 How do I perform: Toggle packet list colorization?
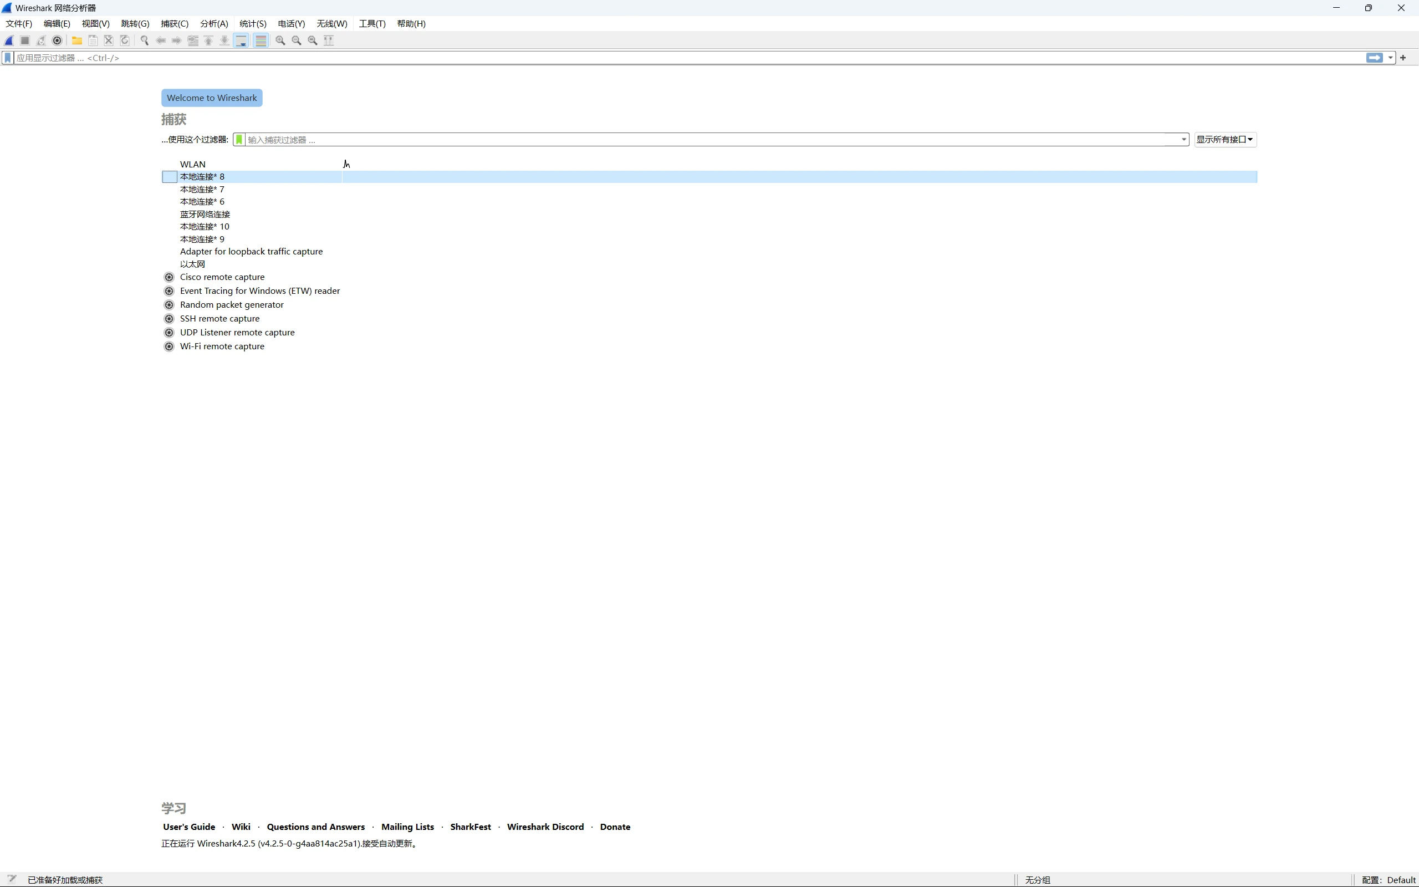tap(261, 40)
